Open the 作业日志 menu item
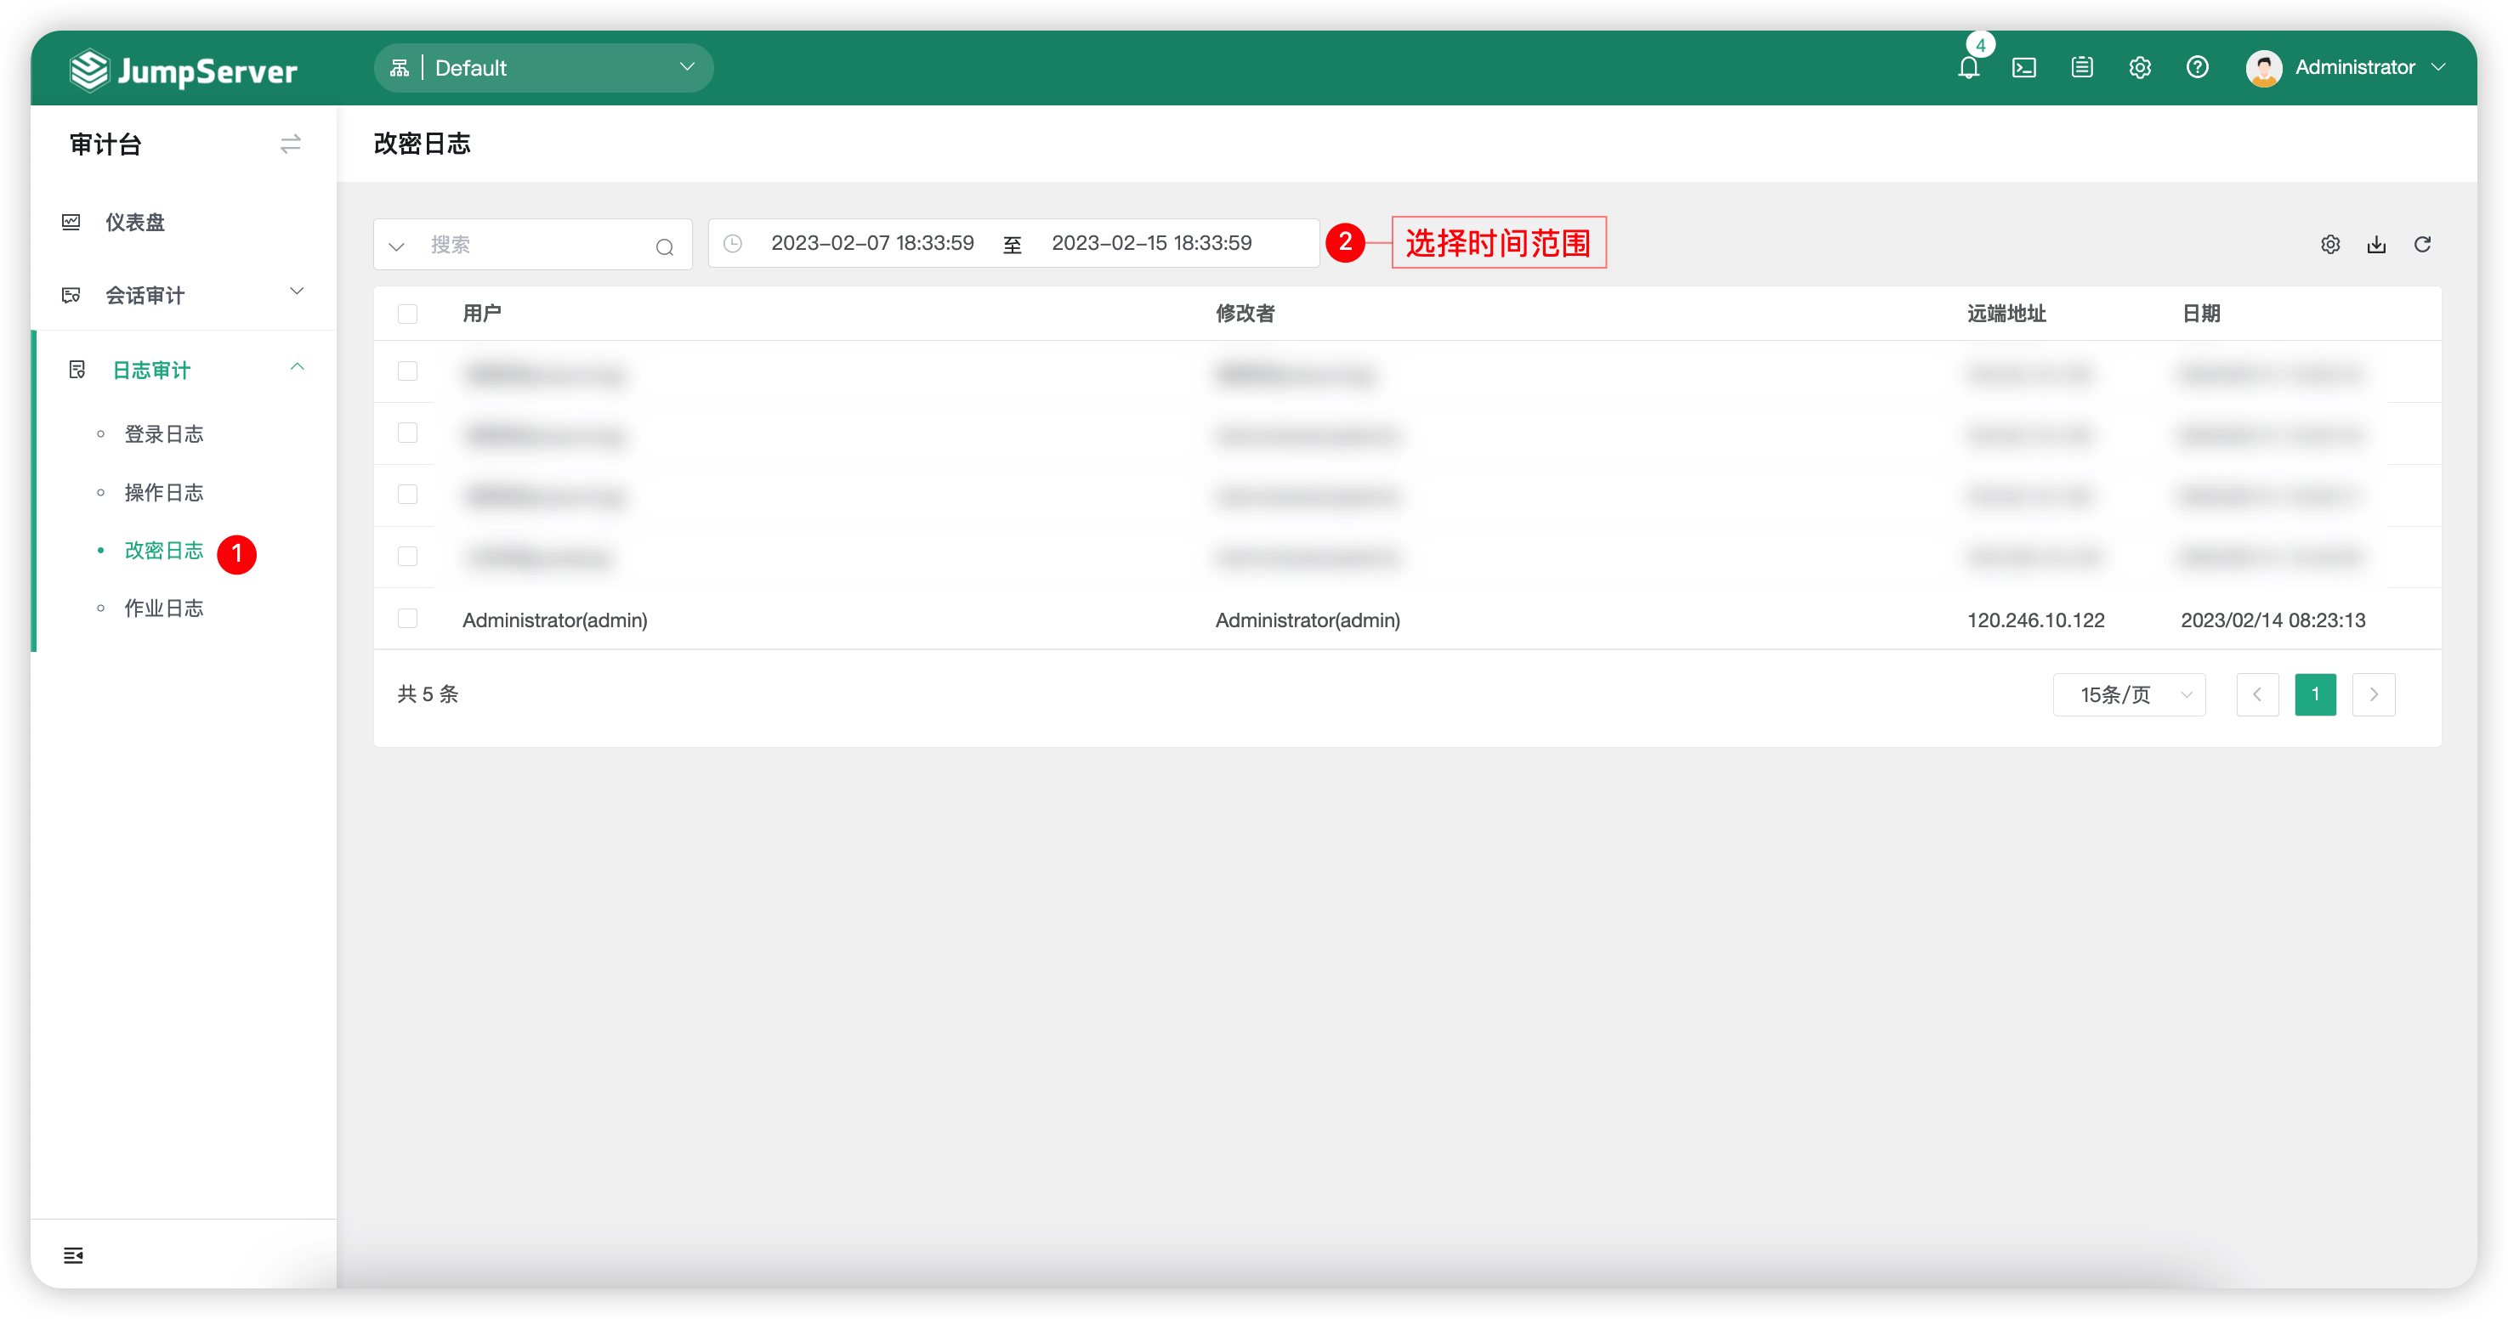 163,609
